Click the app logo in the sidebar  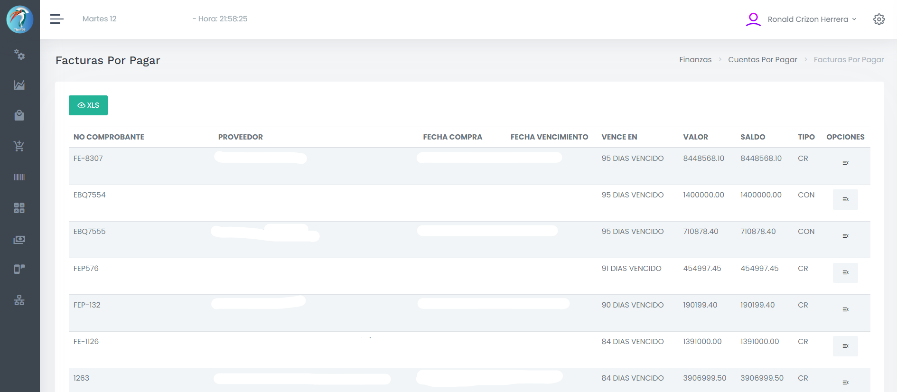point(19,19)
